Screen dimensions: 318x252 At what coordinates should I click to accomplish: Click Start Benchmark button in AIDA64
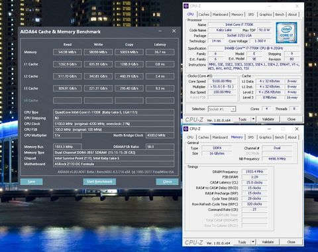coord(99,182)
